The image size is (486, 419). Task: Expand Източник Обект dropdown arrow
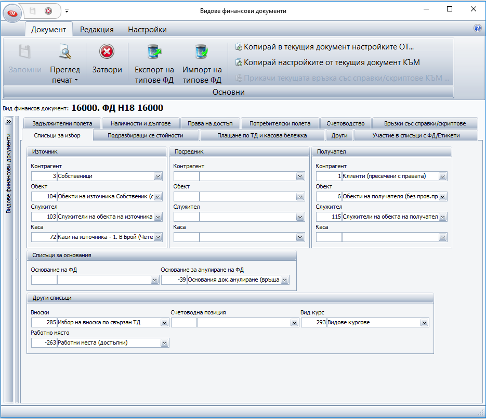(x=158, y=196)
